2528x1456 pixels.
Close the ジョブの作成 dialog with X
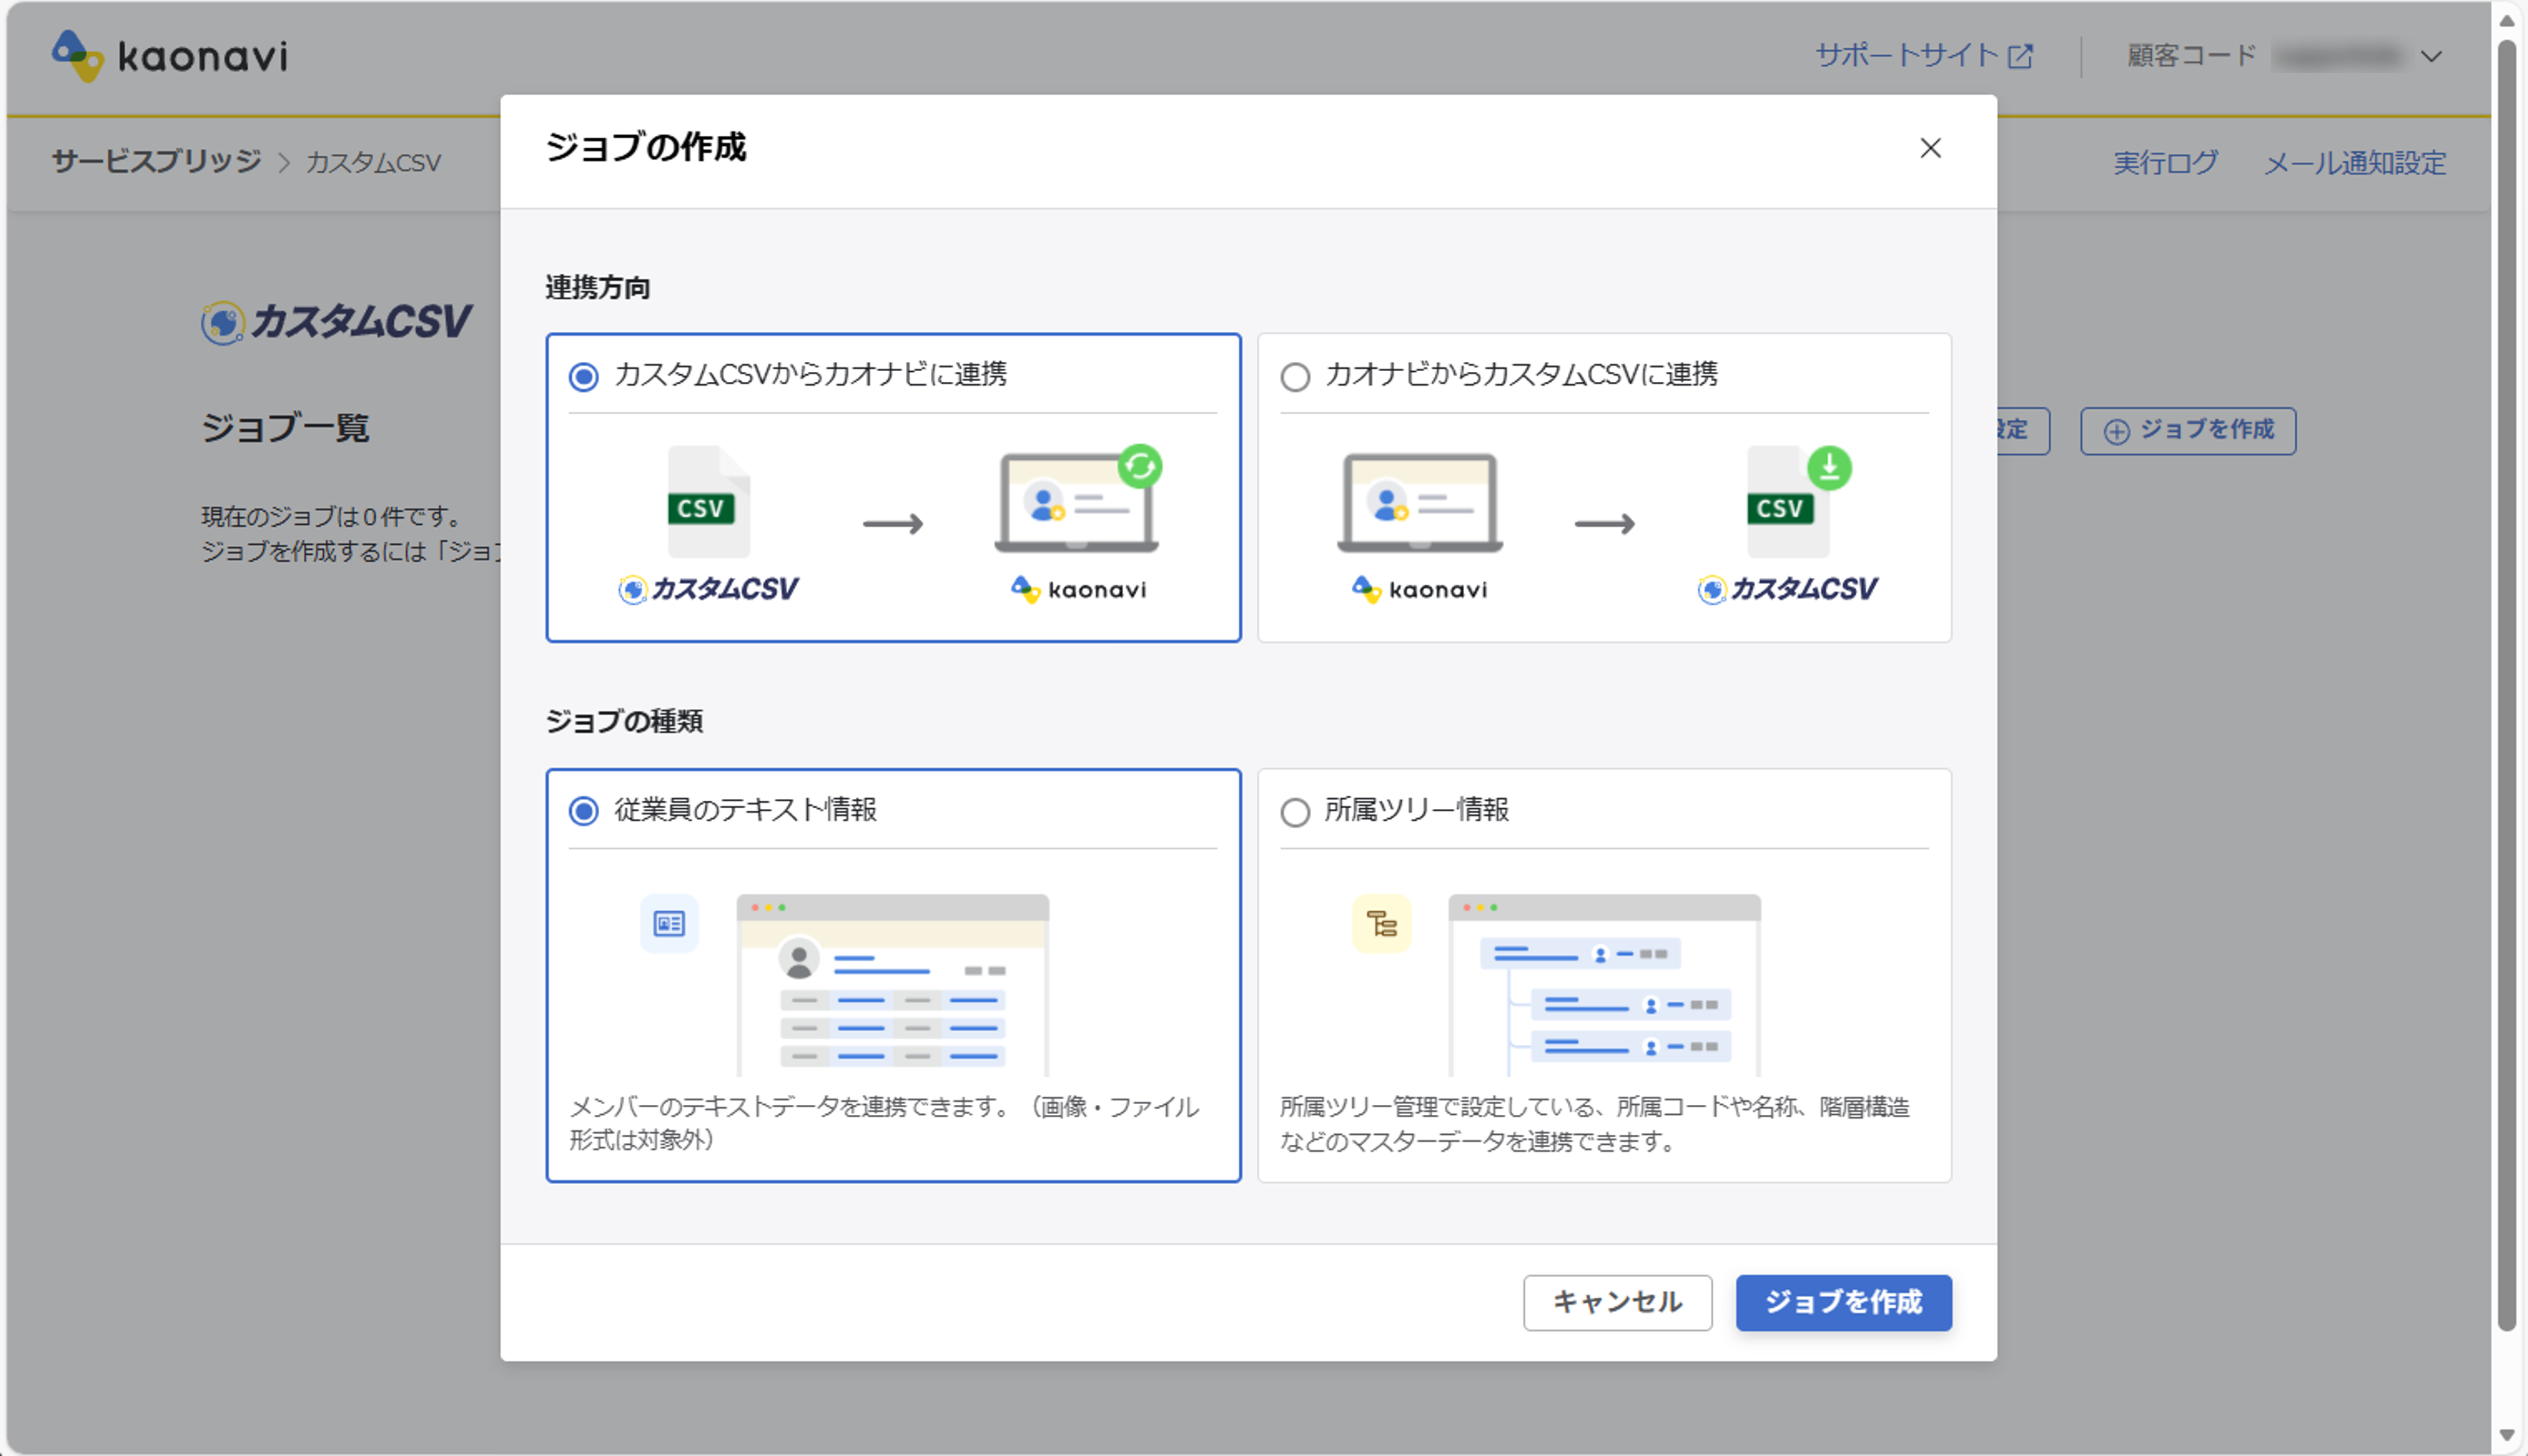[x=1929, y=148]
